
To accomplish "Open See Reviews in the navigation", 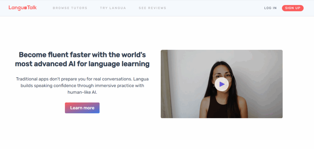I will click(152, 8).
